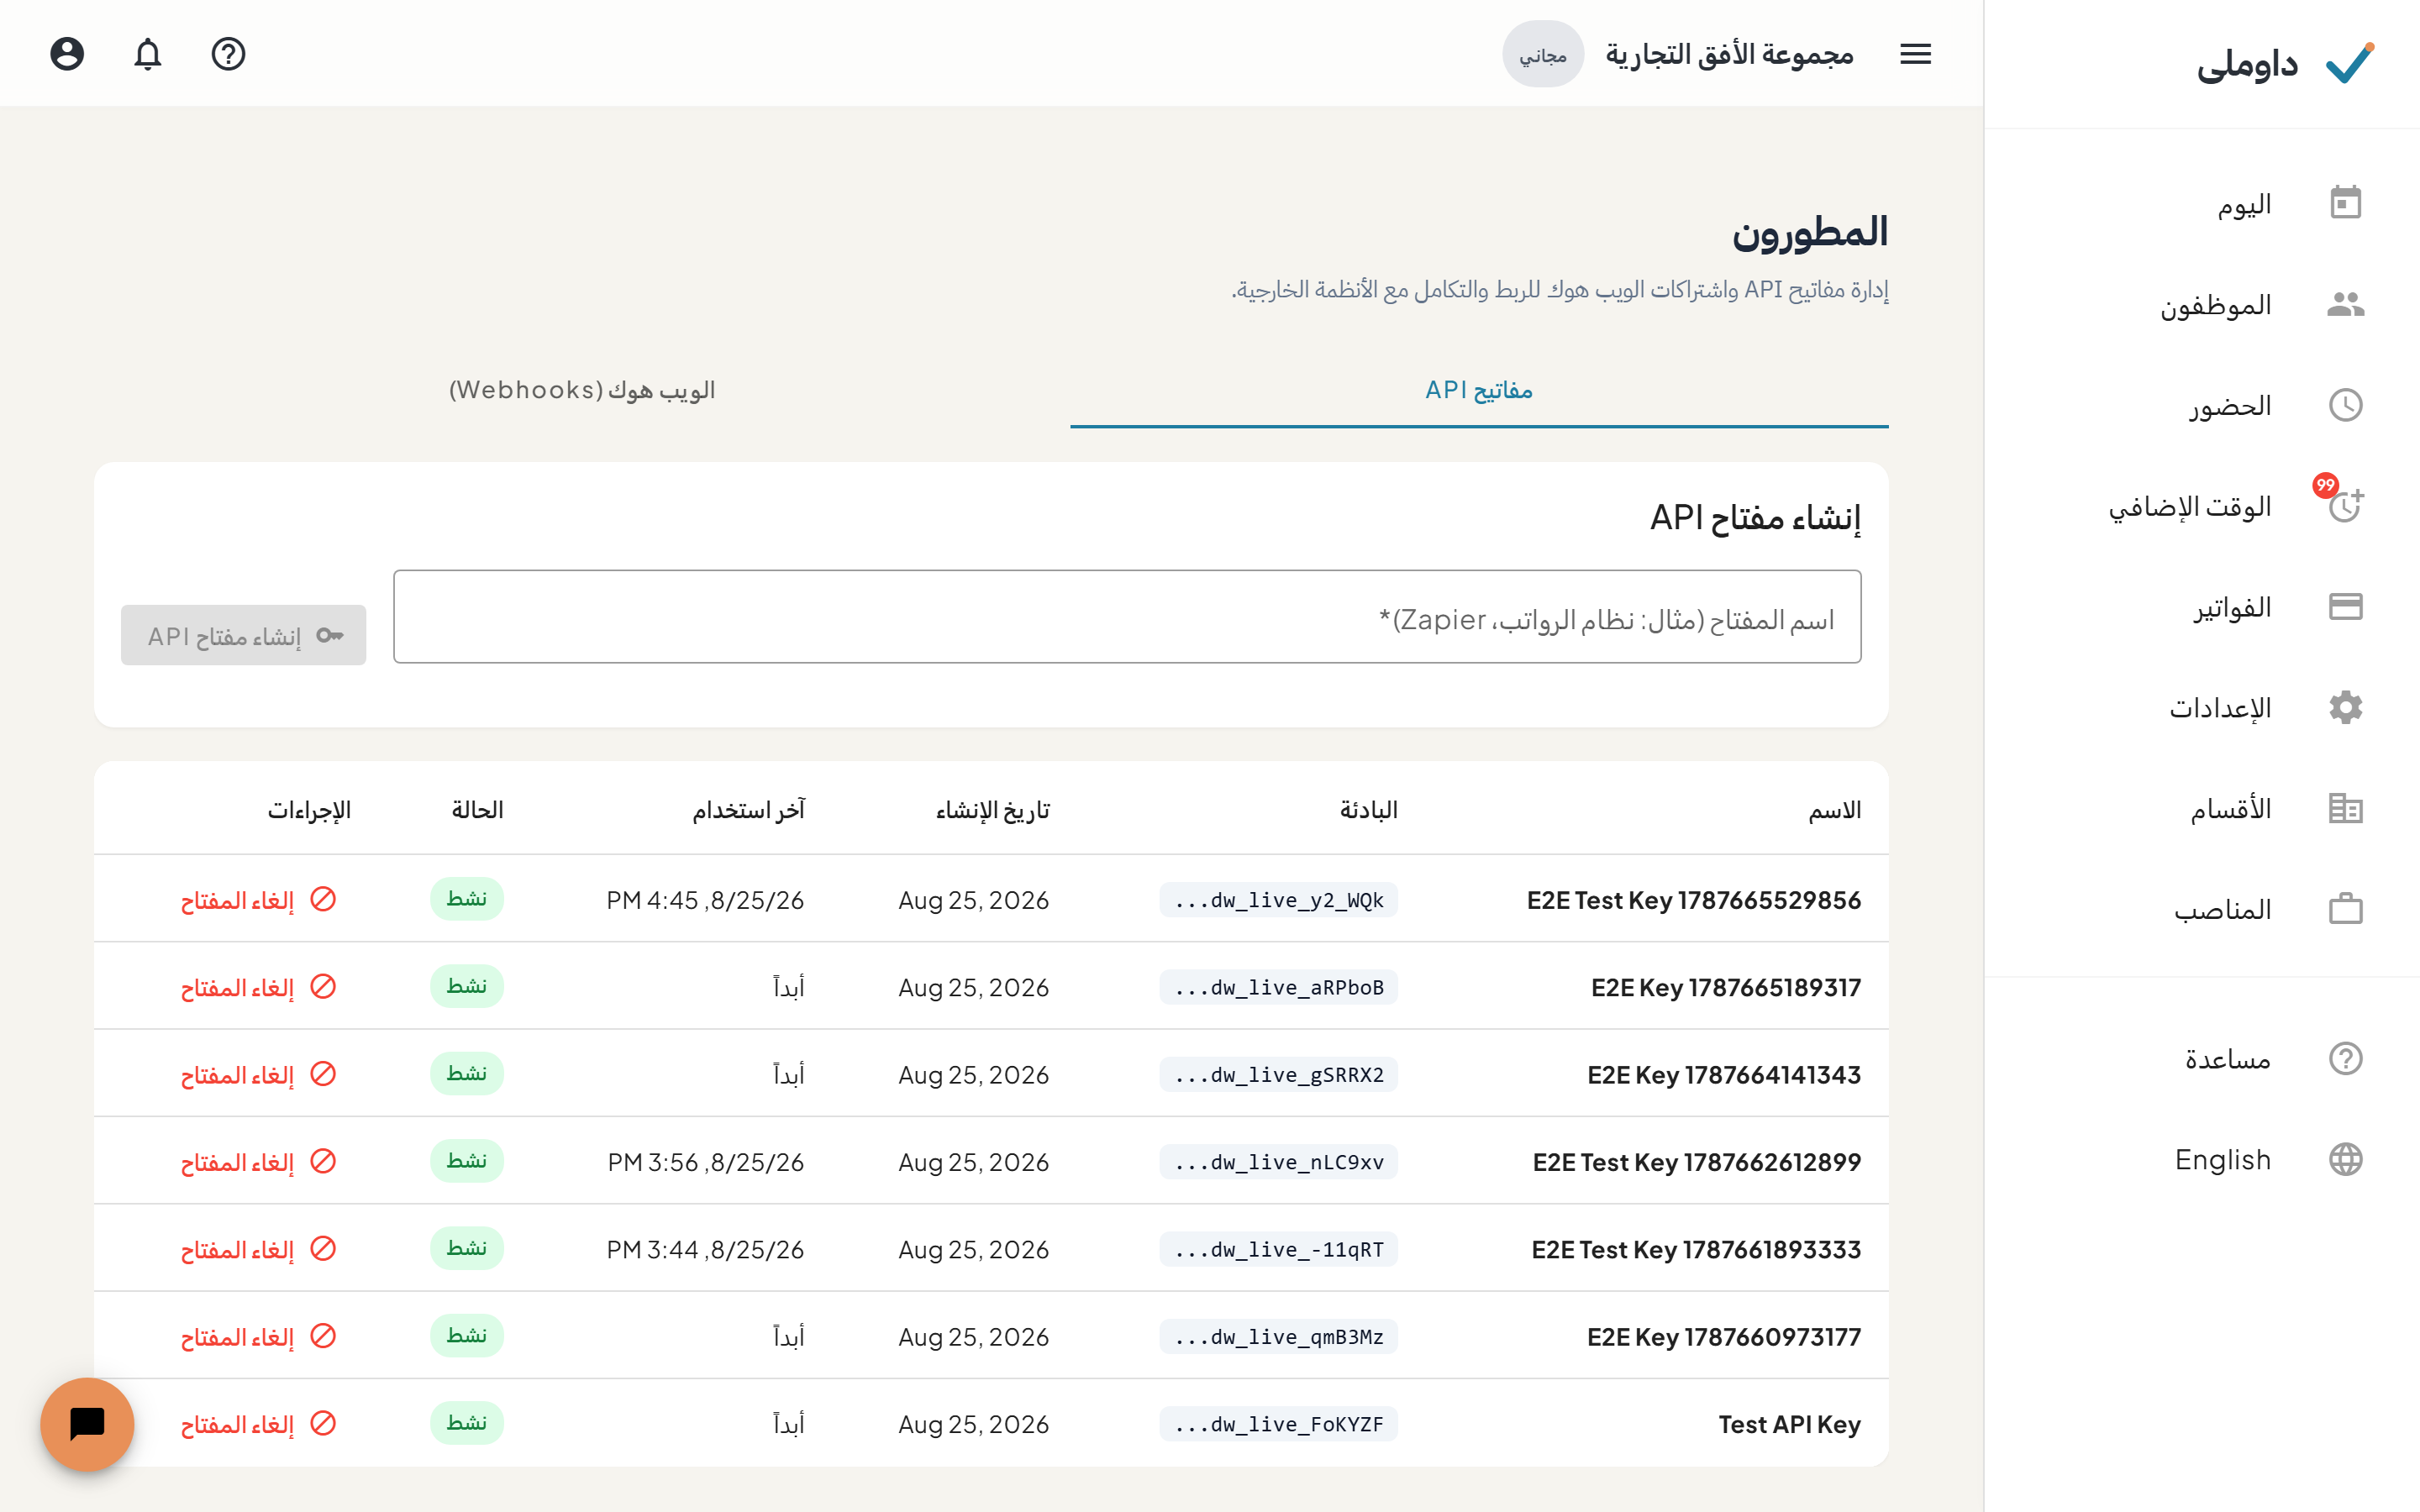Click إلغاء المفتاح for E2E Key 1787660973177
The height and width of the screenshot is (1512, 2420).
click(237, 1337)
